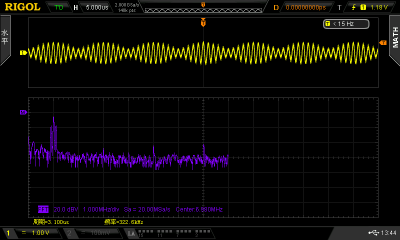Click the yellow channel 1 ground marker
The height and width of the screenshot is (240, 400).
pyautogui.click(x=22, y=52)
